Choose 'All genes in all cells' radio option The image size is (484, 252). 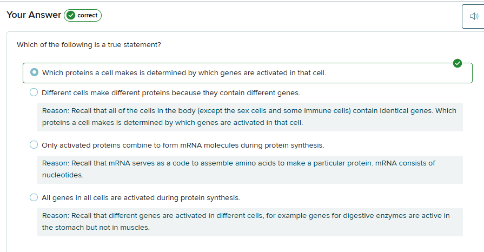click(34, 197)
